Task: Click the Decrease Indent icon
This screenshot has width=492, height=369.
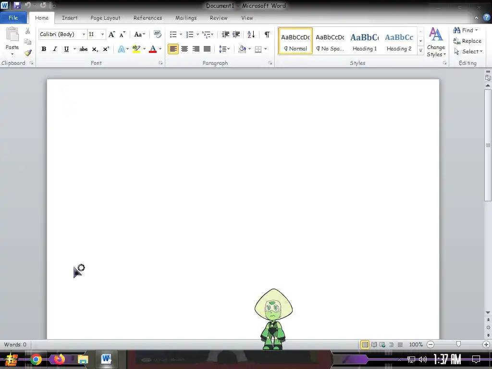Action: [x=225, y=34]
